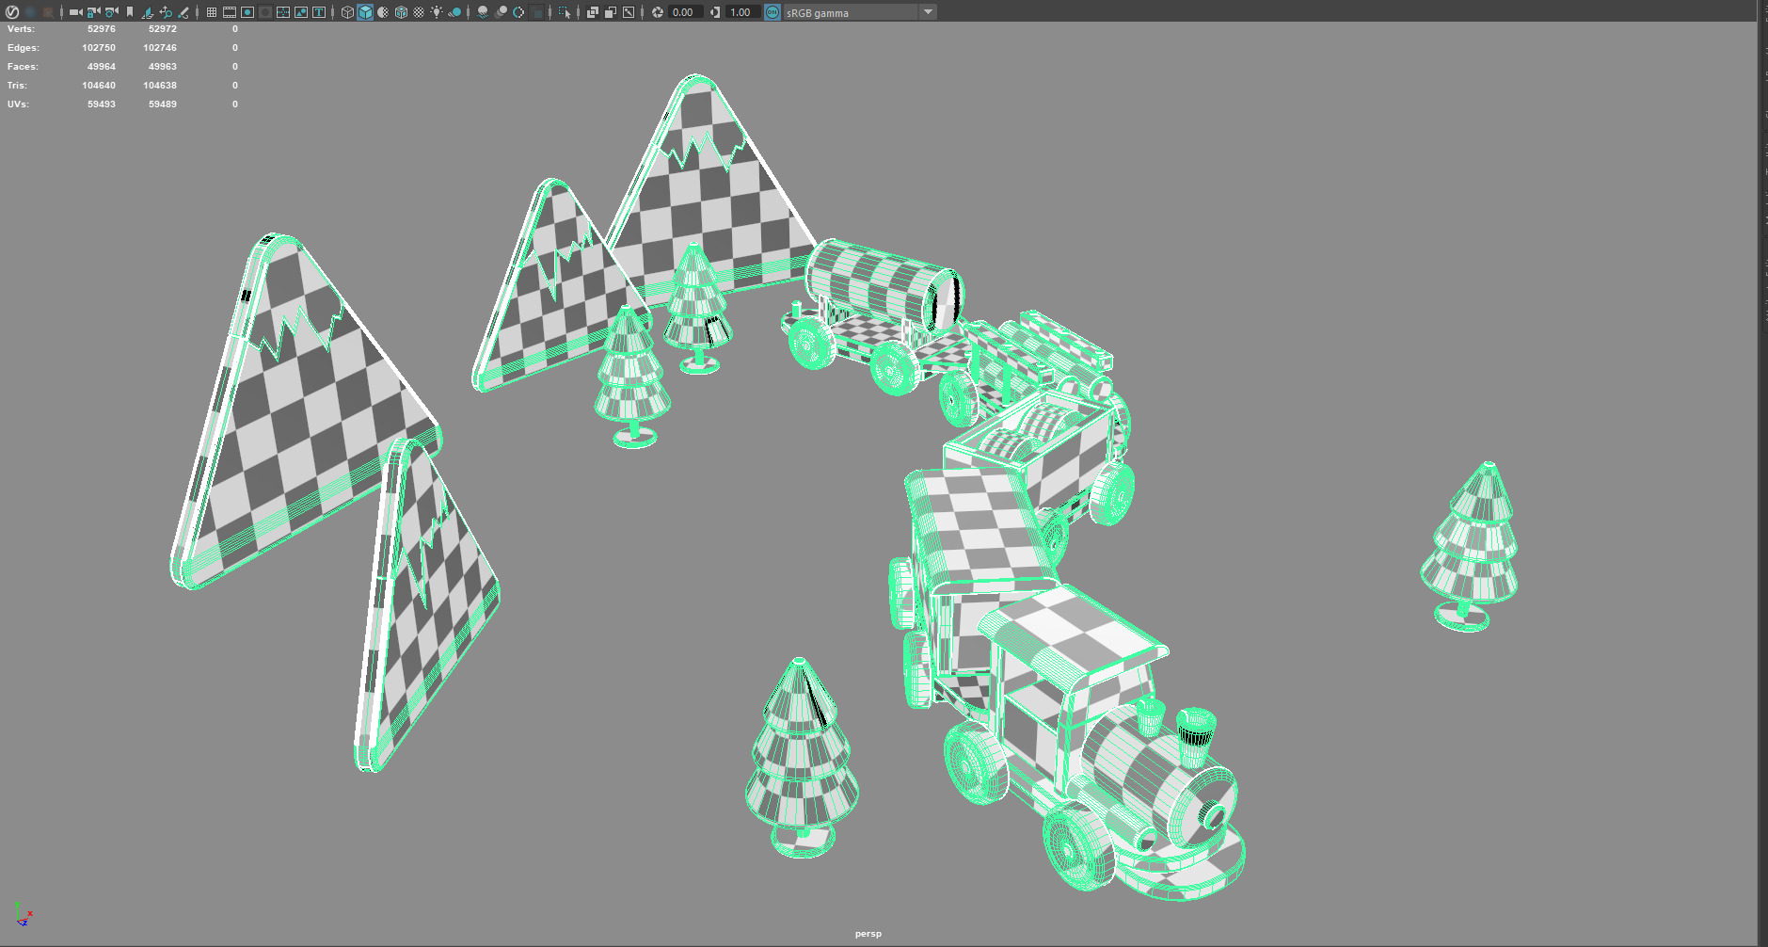Click the 'Edges:' label in the HUD

tap(24, 48)
